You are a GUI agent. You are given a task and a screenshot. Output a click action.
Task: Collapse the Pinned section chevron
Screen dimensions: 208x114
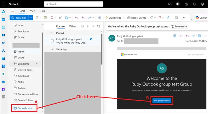(52, 33)
